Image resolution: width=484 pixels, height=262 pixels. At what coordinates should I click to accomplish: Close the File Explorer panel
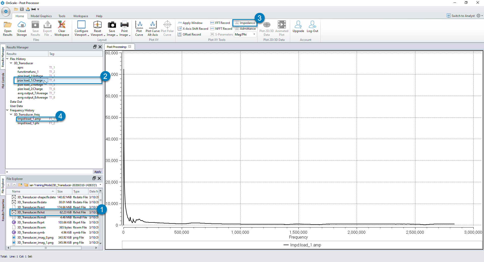tap(99, 178)
